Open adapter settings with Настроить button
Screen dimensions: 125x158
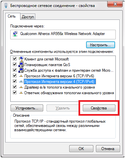(x=101, y=45)
